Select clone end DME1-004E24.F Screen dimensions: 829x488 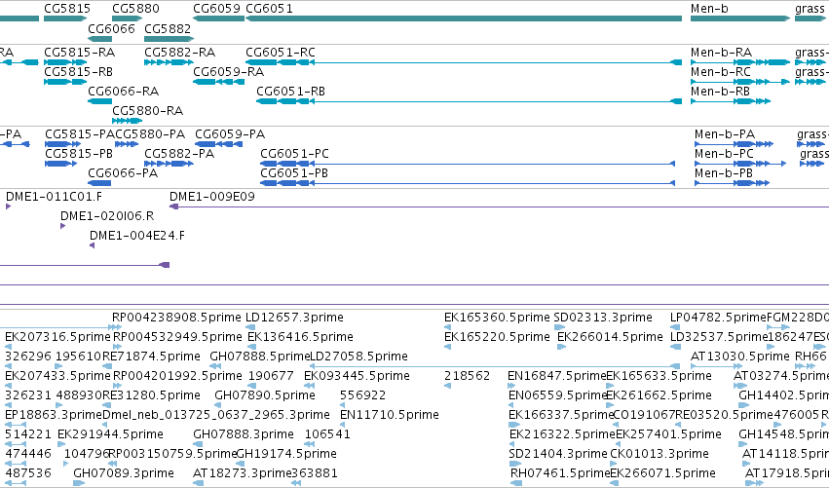(137, 236)
